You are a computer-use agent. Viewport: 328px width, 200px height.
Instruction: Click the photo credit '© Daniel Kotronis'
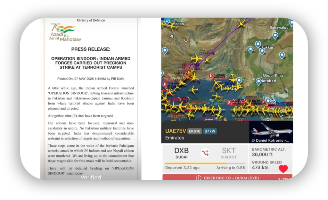pos(270,140)
